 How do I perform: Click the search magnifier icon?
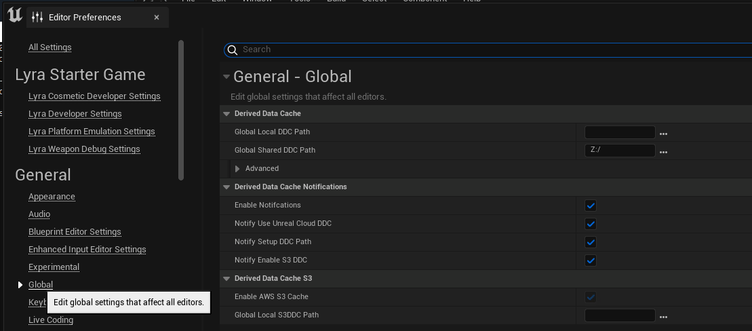pos(233,50)
